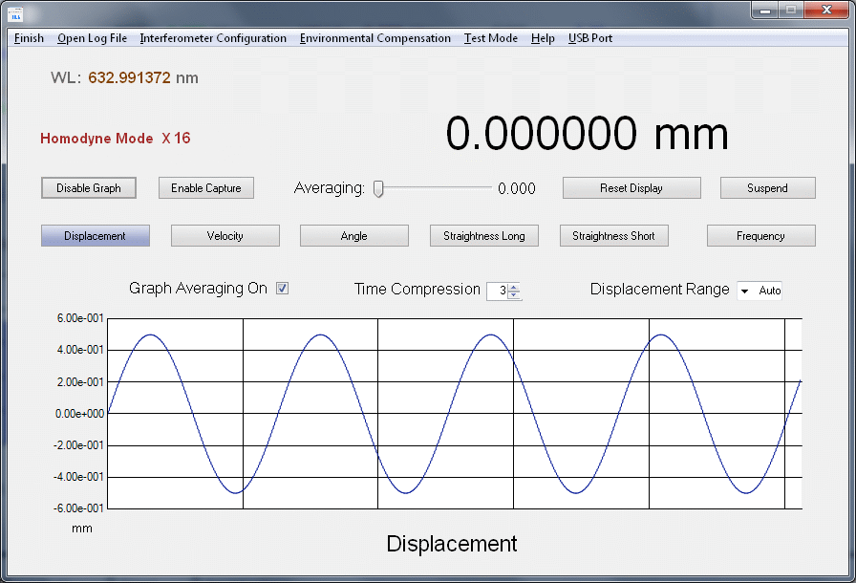Select Straightness Long mode
856x583 pixels.
[484, 236]
